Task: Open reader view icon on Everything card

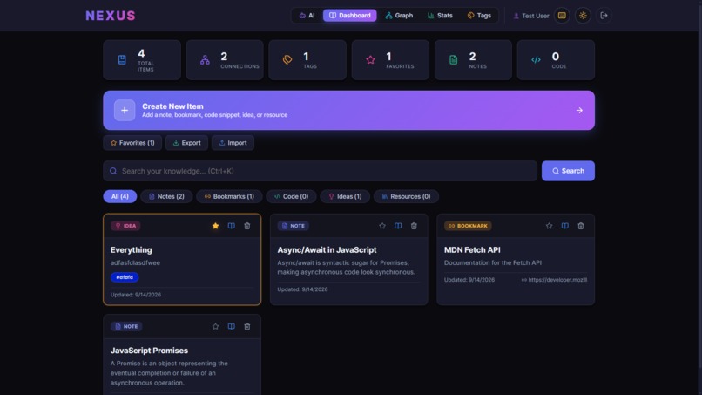Action: (231, 226)
